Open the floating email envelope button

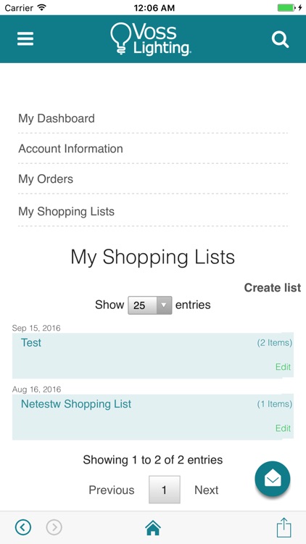(273, 479)
